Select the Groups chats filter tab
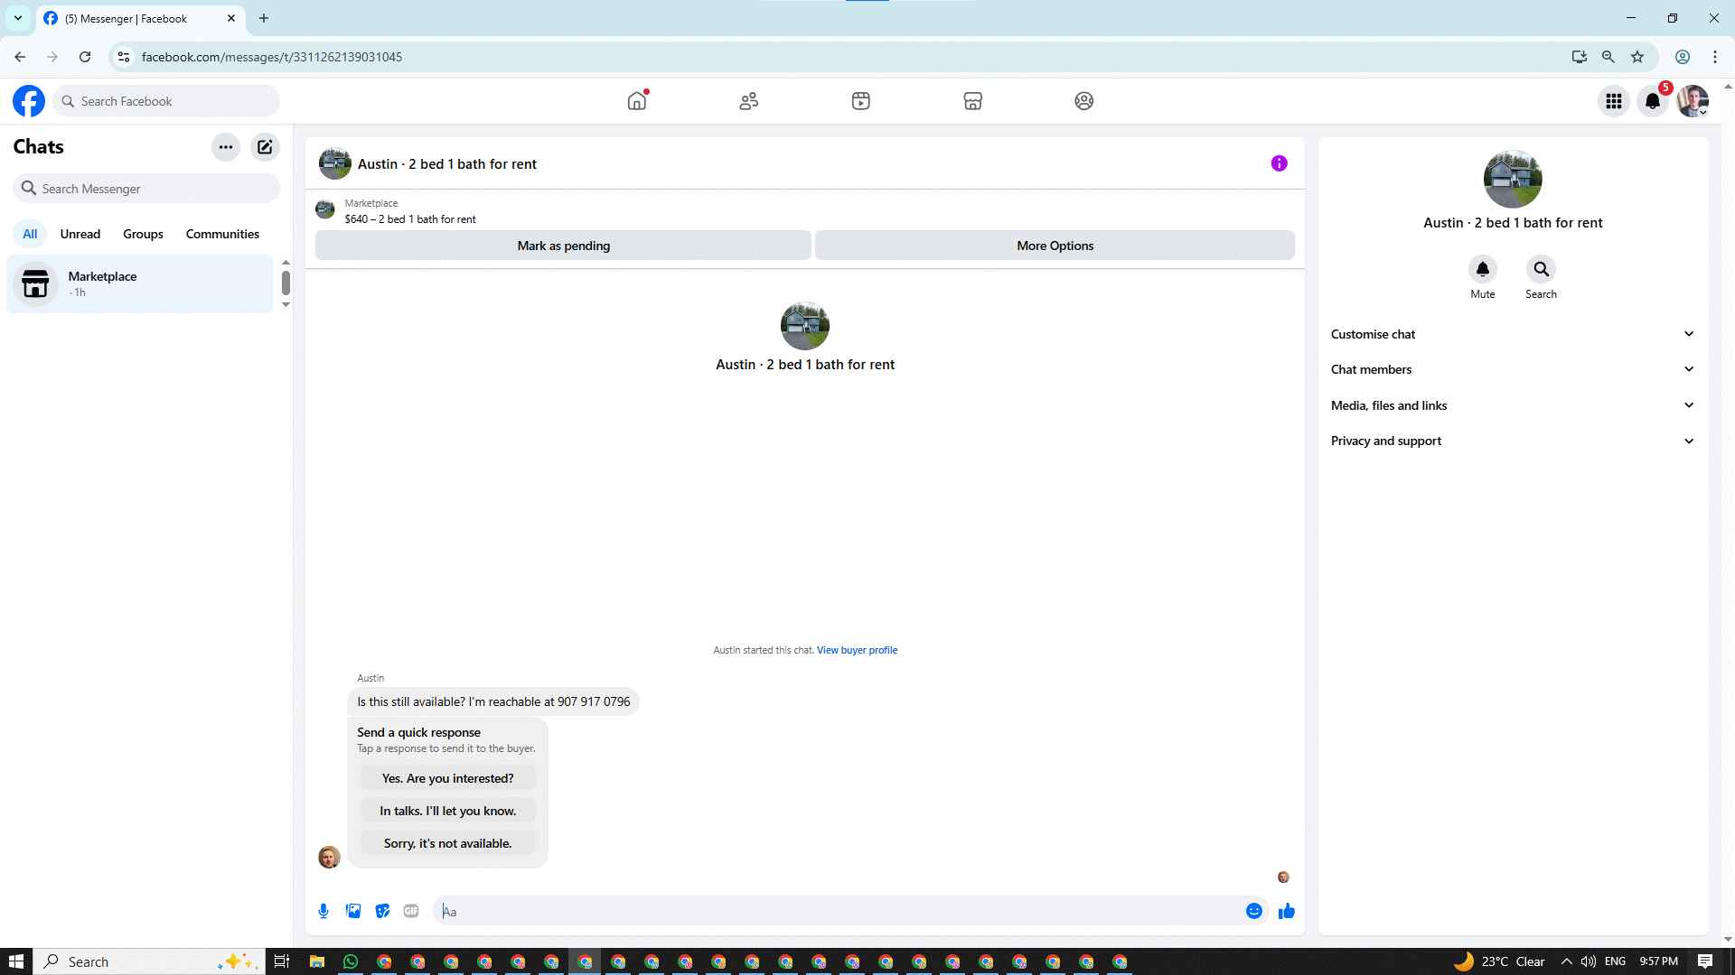This screenshot has width=1735, height=975. click(x=143, y=234)
